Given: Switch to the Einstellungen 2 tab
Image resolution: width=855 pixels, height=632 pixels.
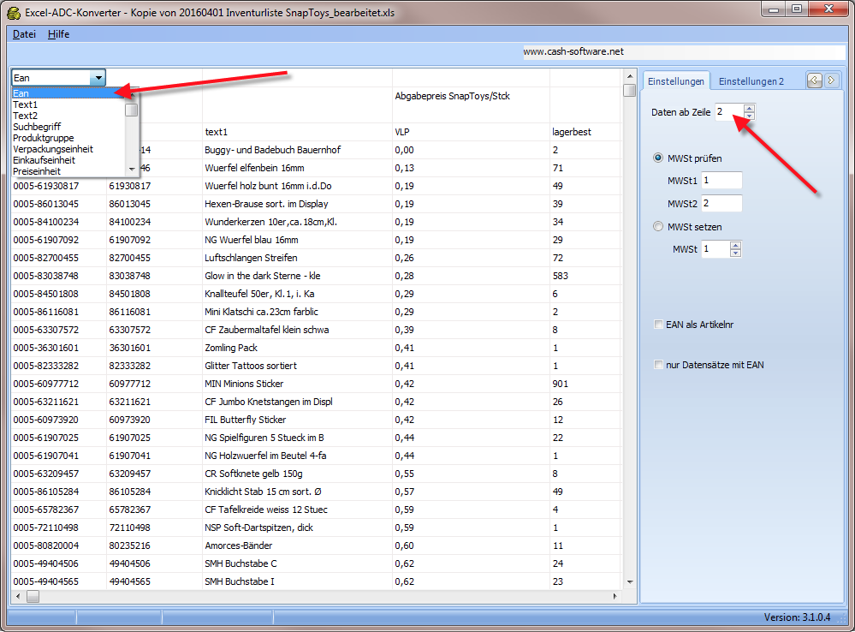Looking at the screenshot, I should click(751, 81).
